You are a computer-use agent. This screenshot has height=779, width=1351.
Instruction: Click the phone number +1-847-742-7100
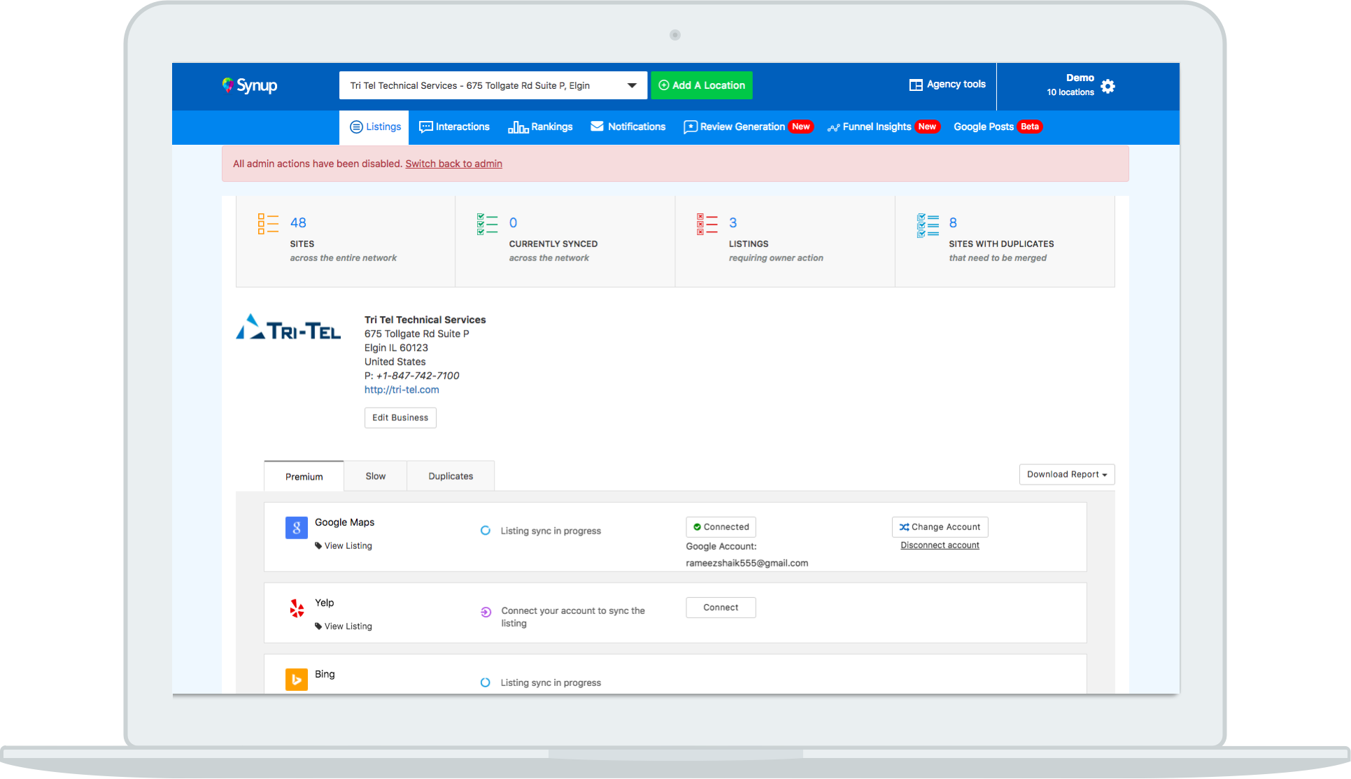click(x=418, y=376)
